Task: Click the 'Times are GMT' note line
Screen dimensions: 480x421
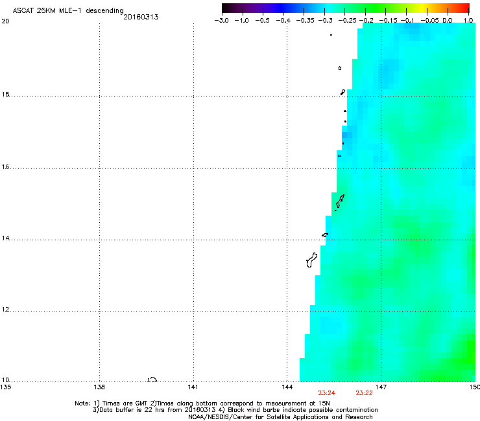Action: [x=202, y=404]
